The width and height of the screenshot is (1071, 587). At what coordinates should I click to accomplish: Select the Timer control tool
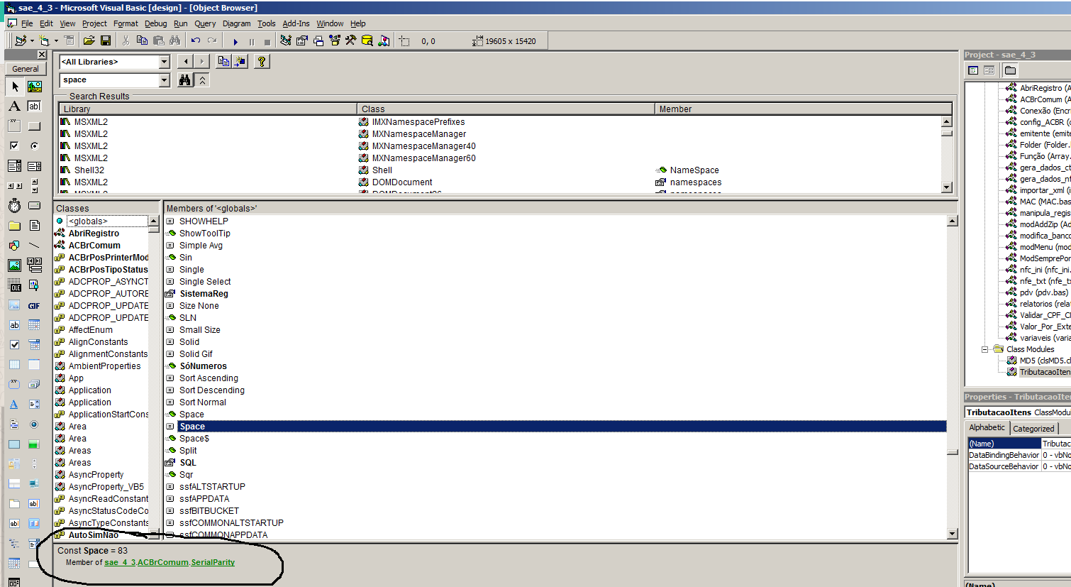pyautogui.click(x=14, y=206)
